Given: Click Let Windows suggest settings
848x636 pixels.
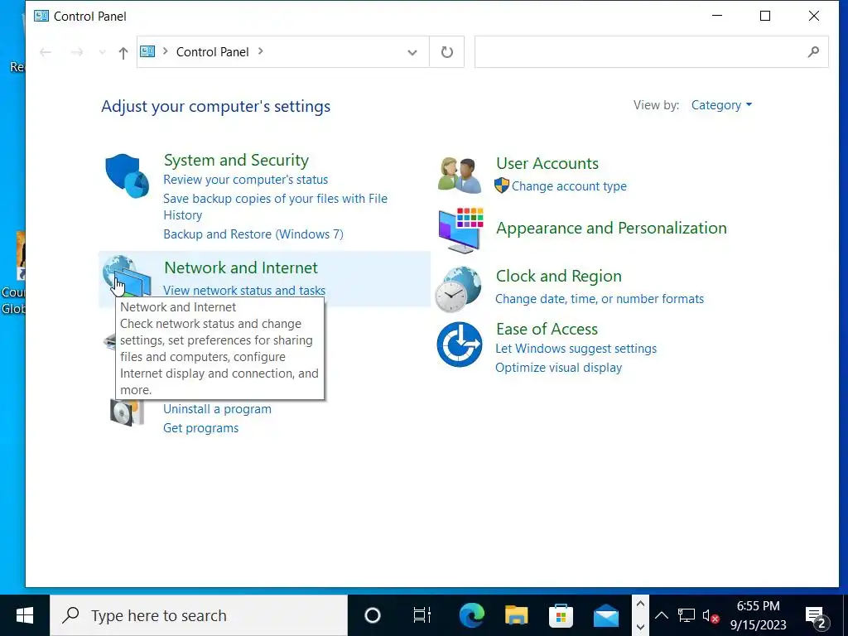Looking at the screenshot, I should (x=576, y=349).
